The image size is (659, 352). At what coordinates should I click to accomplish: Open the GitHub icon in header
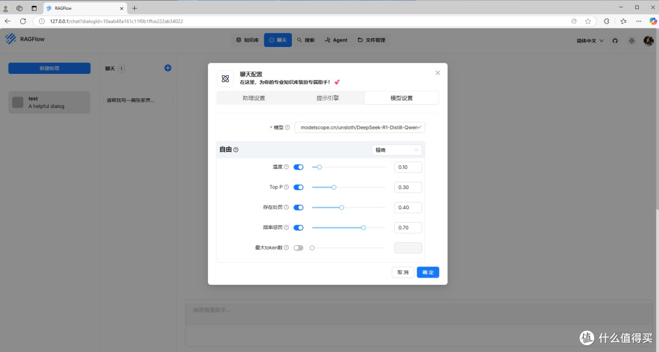click(615, 41)
